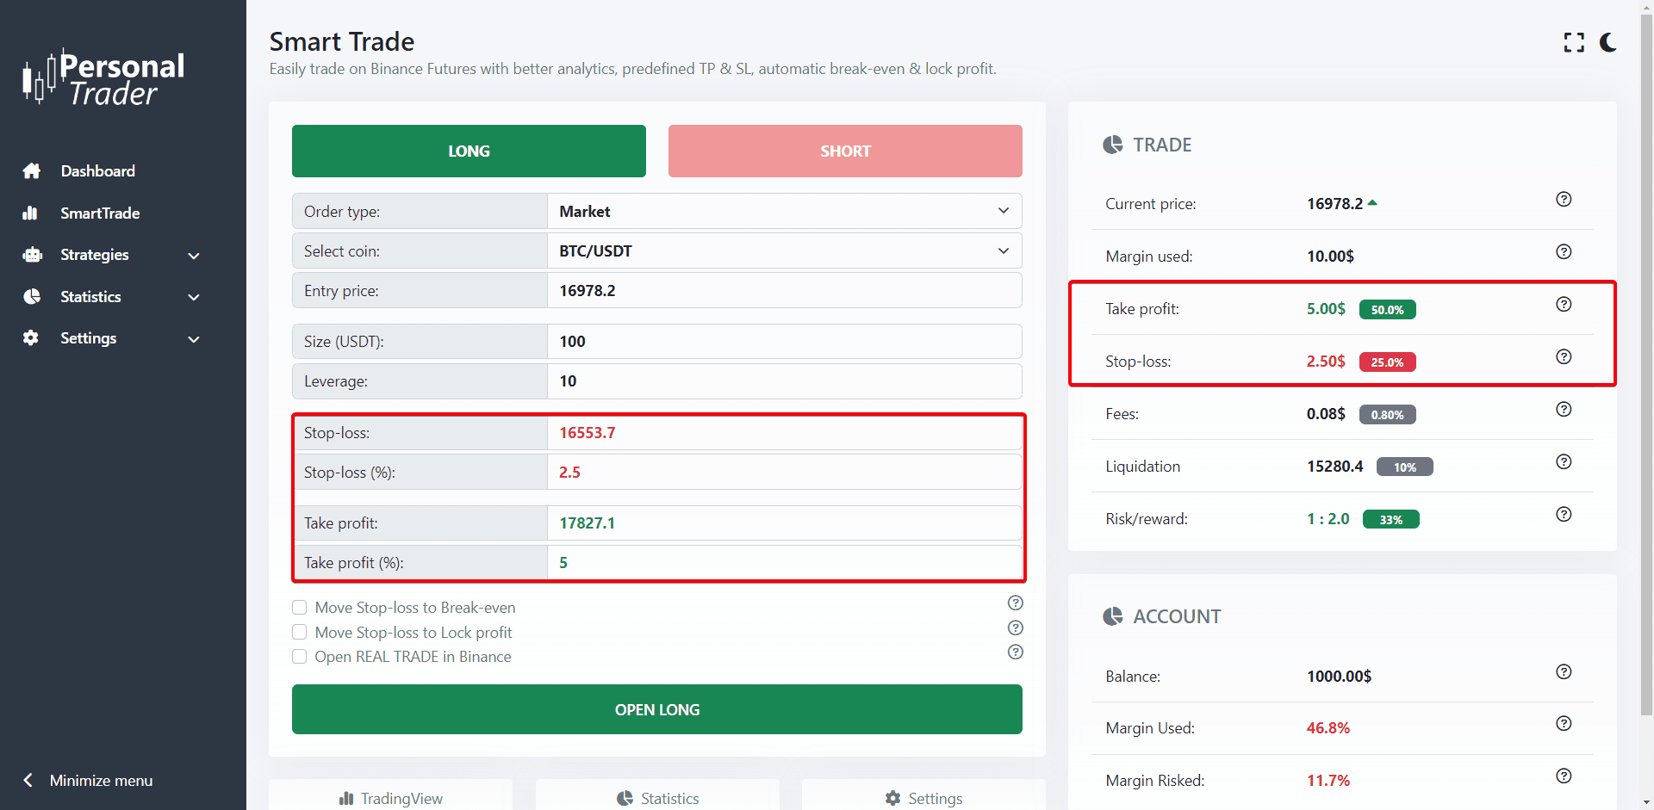Open SmartTrade in the sidebar
Viewport: 1654px width, 810px height.
pos(100,213)
